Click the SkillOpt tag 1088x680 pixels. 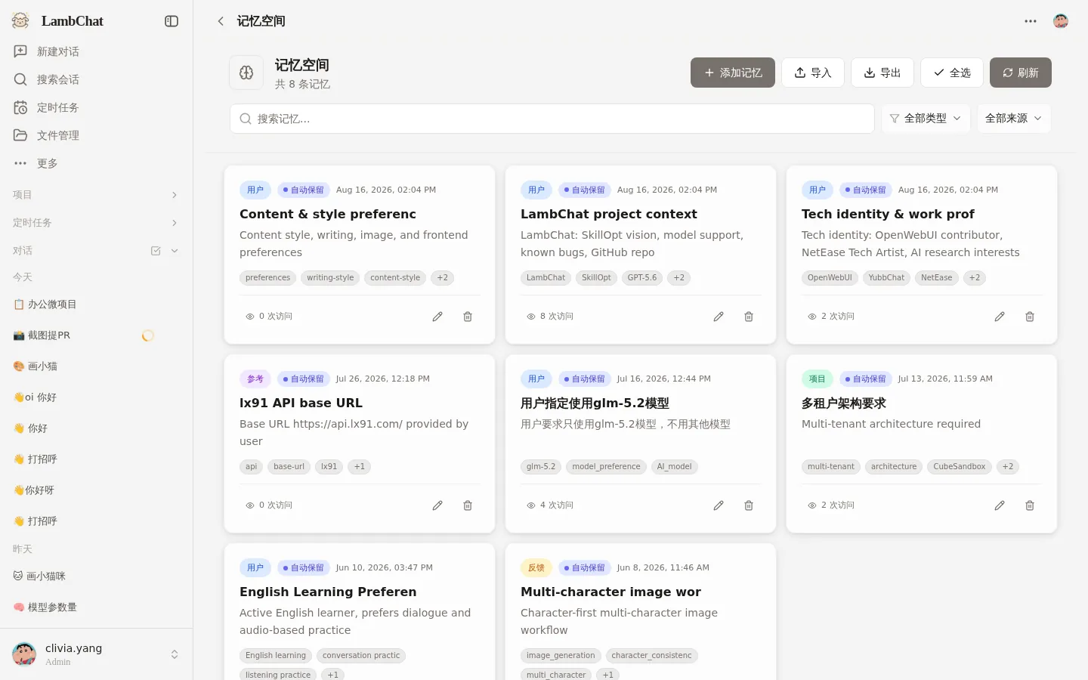click(x=596, y=278)
